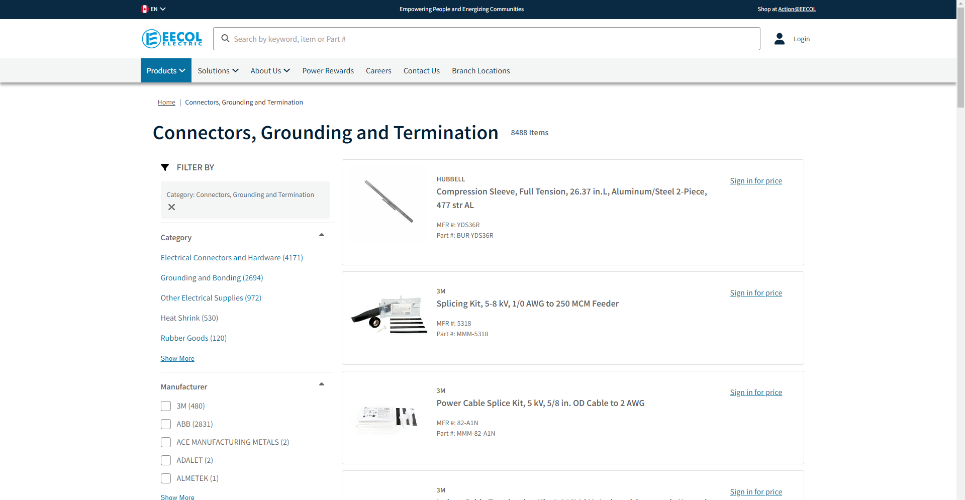Click the filter funnel icon
The height and width of the screenshot is (500, 965).
(165, 167)
